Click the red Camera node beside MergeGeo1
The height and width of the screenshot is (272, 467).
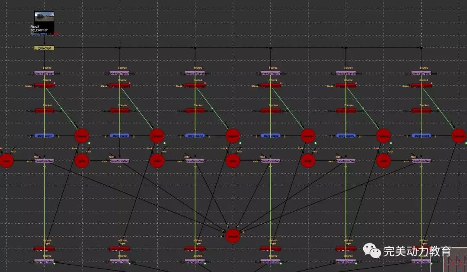point(82,136)
